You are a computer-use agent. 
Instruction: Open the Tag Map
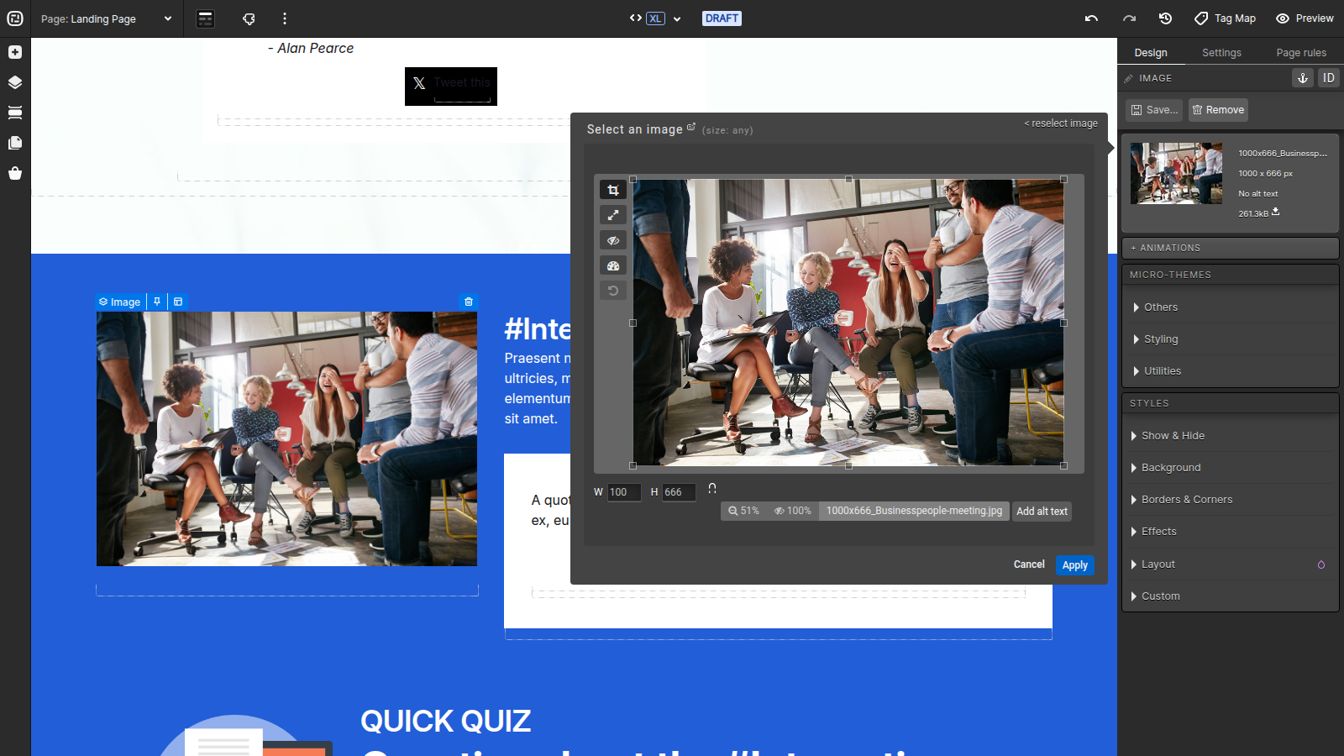coord(1225,18)
